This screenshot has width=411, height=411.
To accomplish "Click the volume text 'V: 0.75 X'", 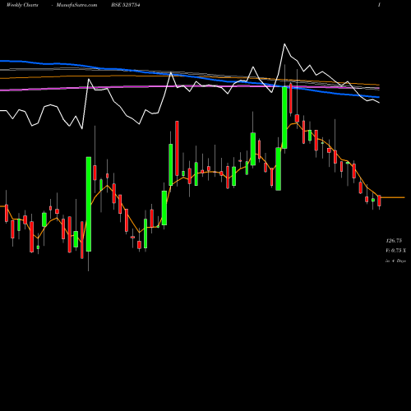I will click(395, 251).
